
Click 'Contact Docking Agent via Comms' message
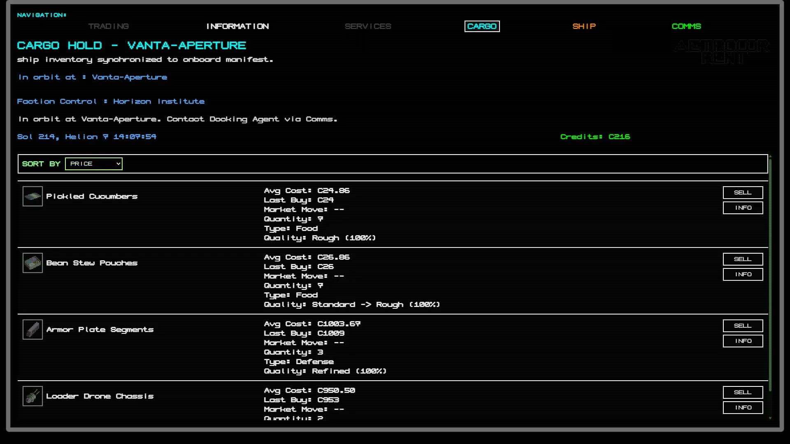point(252,119)
